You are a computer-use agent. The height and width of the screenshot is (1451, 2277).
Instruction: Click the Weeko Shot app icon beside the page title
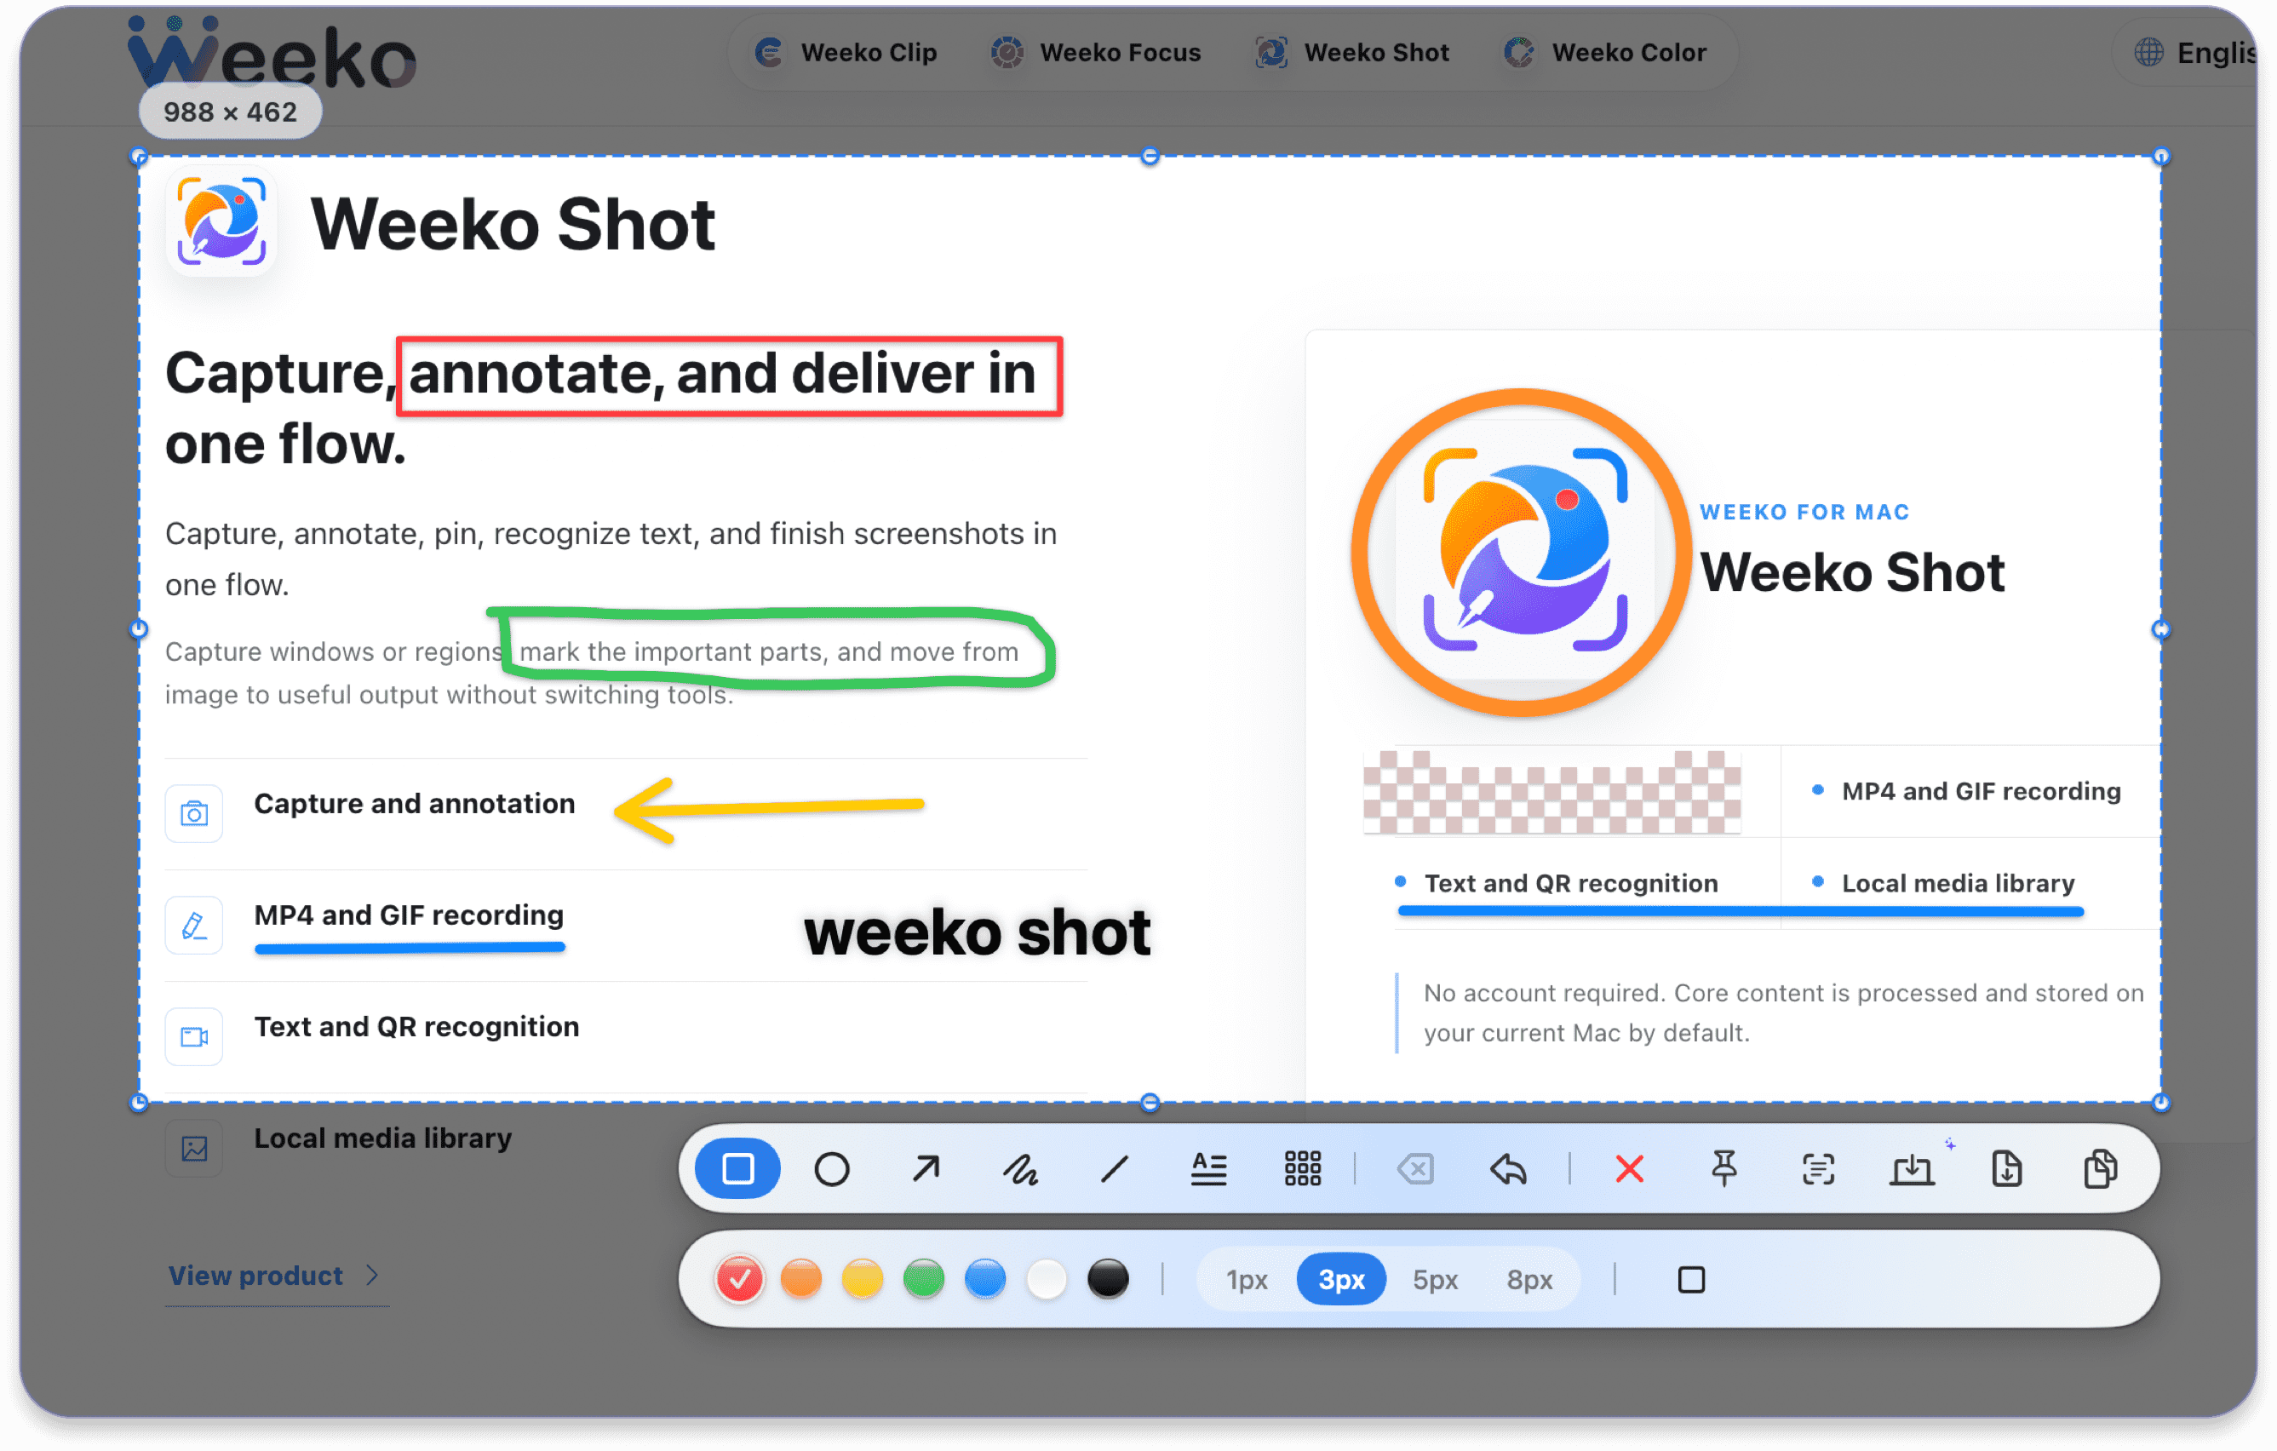pos(221,222)
